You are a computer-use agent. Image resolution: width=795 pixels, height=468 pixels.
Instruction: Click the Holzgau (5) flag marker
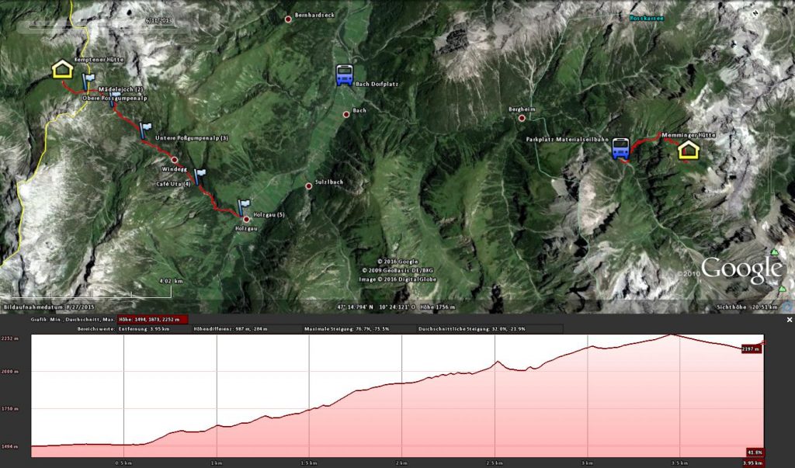[x=244, y=207]
